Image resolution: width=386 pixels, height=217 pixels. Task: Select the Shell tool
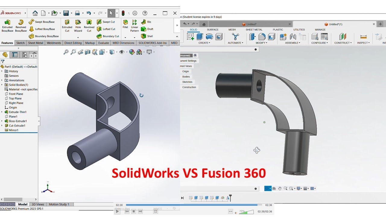(147, 36)
